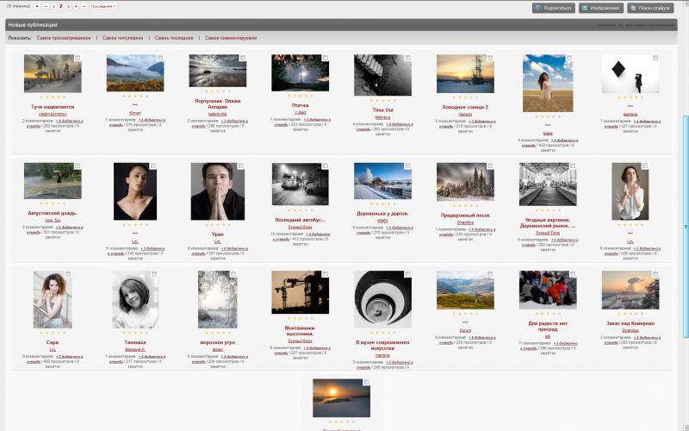Check the box on морозное утро photo

coord(233,274)
